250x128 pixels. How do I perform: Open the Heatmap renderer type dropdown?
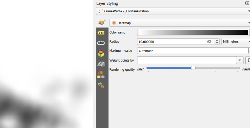[x=248, y=23]
